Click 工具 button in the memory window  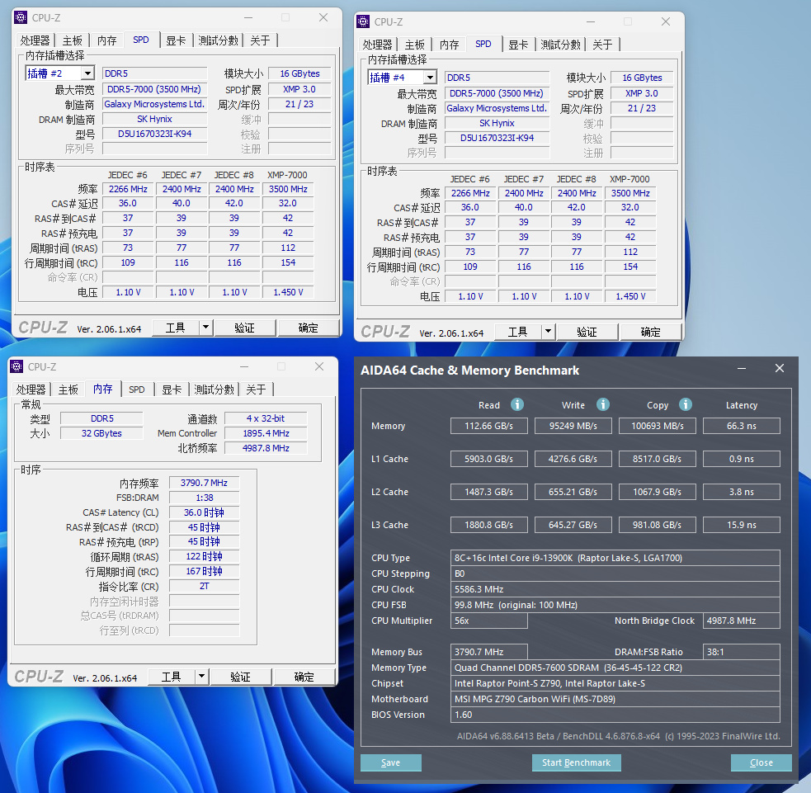point(172,677)
